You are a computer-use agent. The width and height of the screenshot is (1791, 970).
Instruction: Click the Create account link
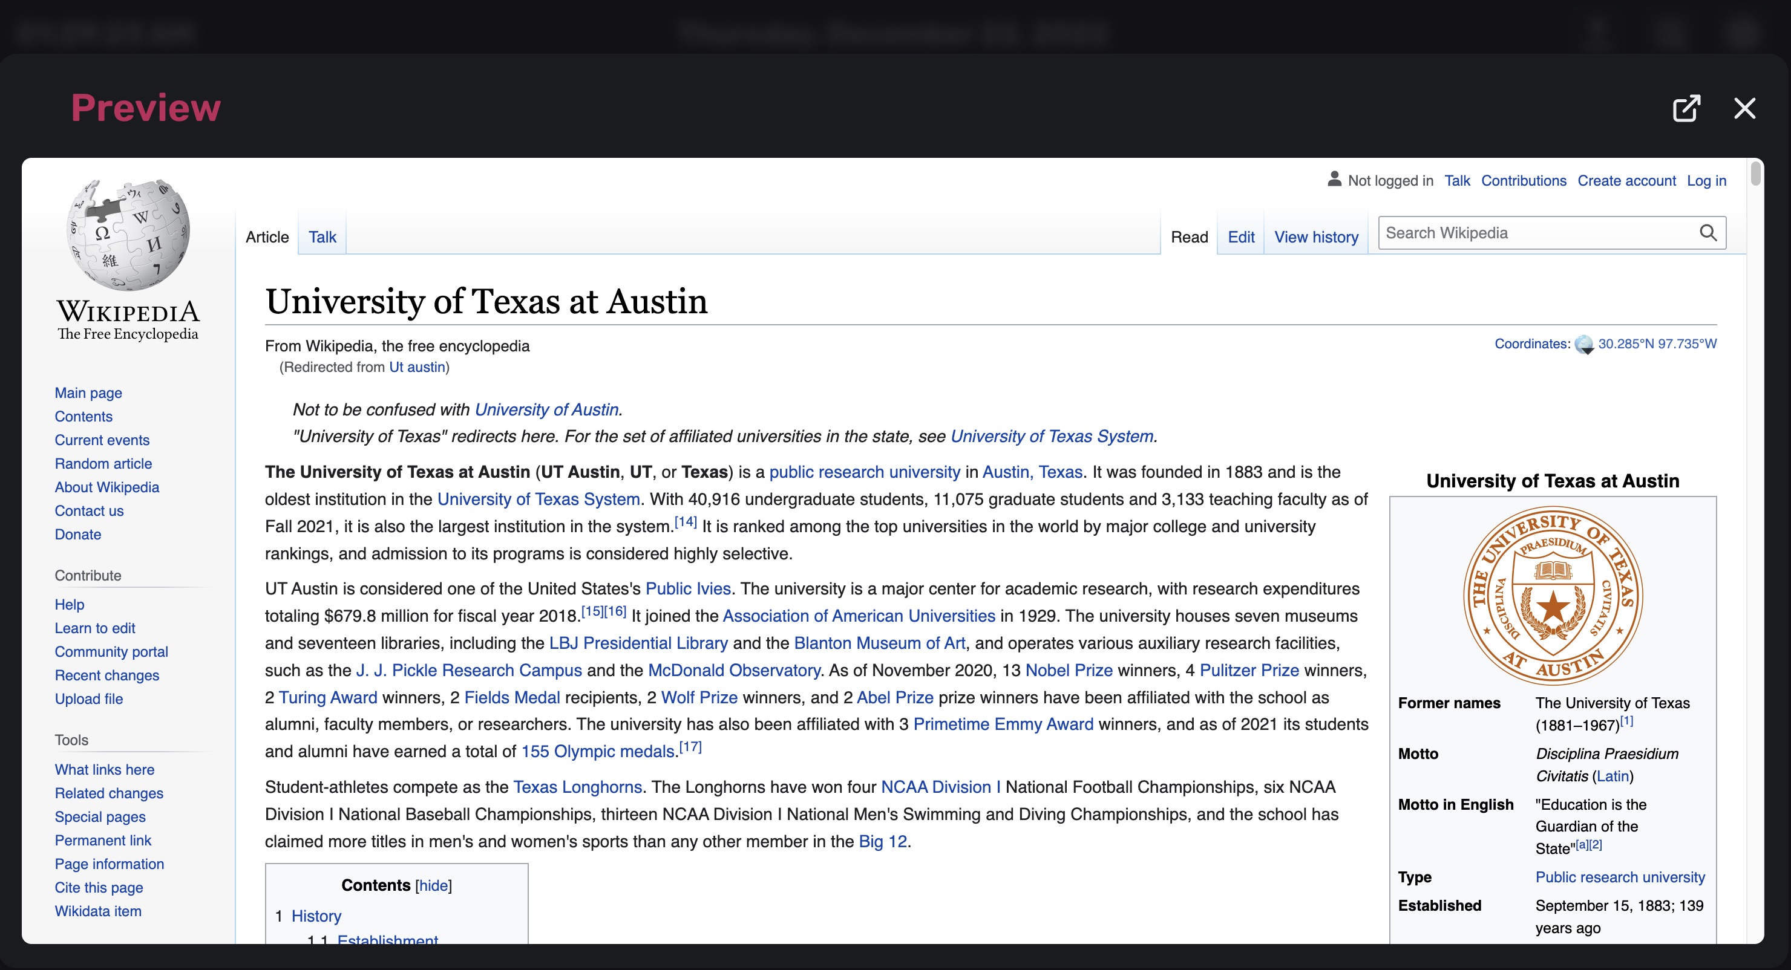1626,181
